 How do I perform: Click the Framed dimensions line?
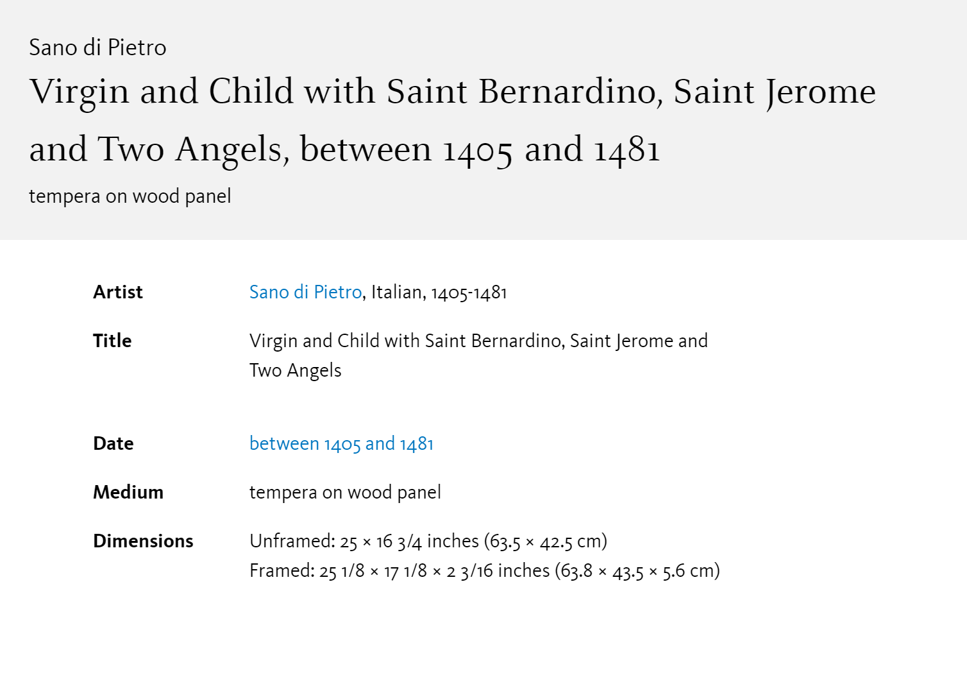tap(485, 570)
